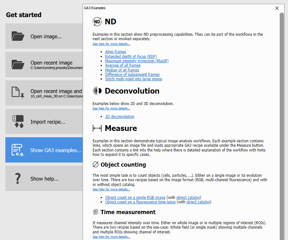Open Average of all frames example
The height and width of the screenshot is (240, 288).
pyautogui.click(x=123, y=65)
